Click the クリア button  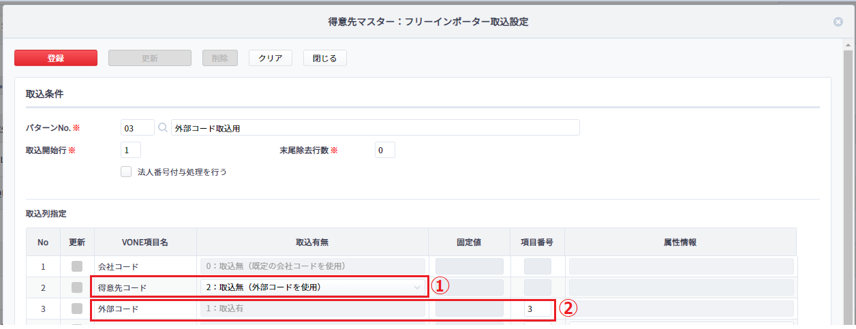click(x=271, y=58)
